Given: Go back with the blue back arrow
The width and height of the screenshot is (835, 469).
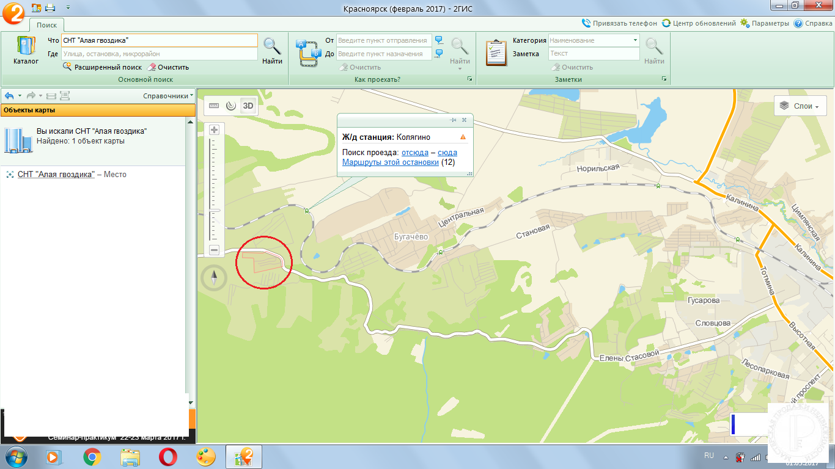Looking at the screenshot, I should point(9,96).
